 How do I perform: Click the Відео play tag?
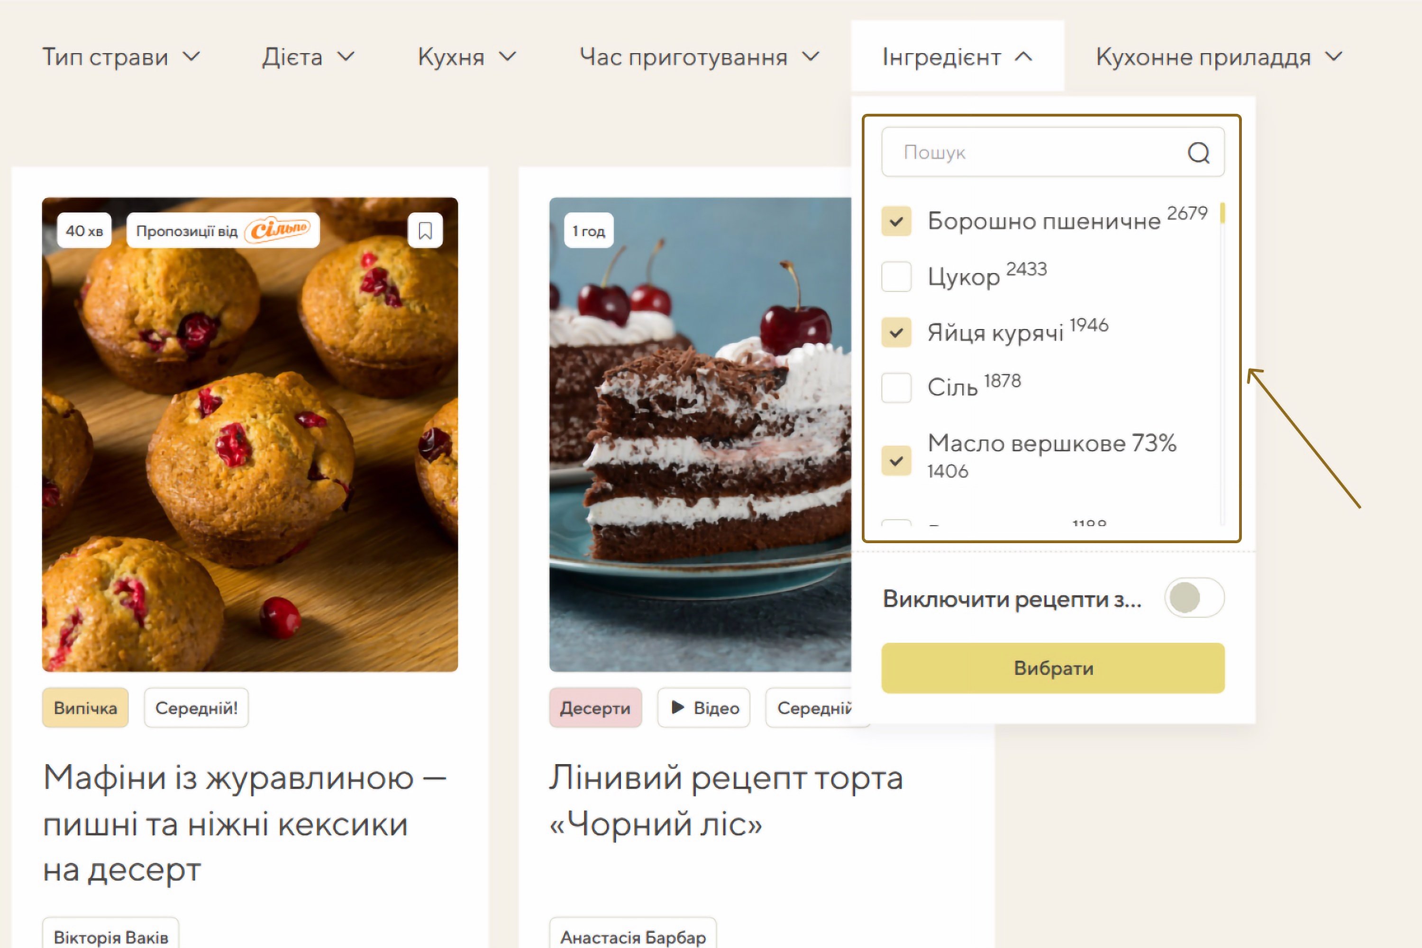(704, 707)
